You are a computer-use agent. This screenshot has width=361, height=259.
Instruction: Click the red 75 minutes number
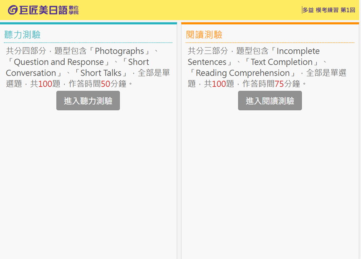coord(279,84)
